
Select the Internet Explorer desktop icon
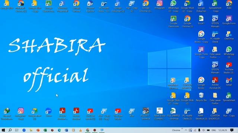(90, 6)
